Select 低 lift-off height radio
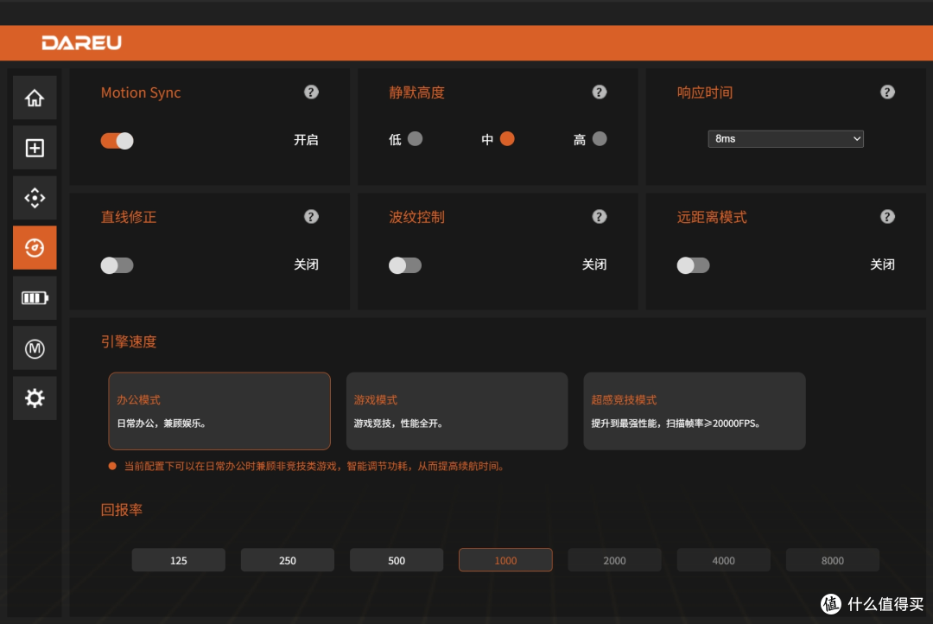This screenshot has height=624, width=933. [416, 139]
